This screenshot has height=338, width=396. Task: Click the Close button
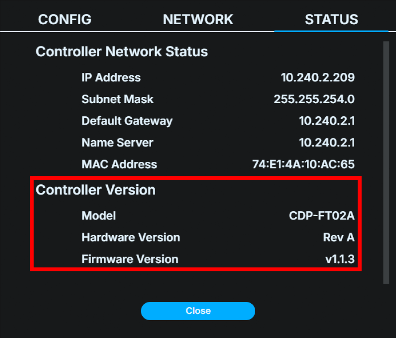click(198, 311)
